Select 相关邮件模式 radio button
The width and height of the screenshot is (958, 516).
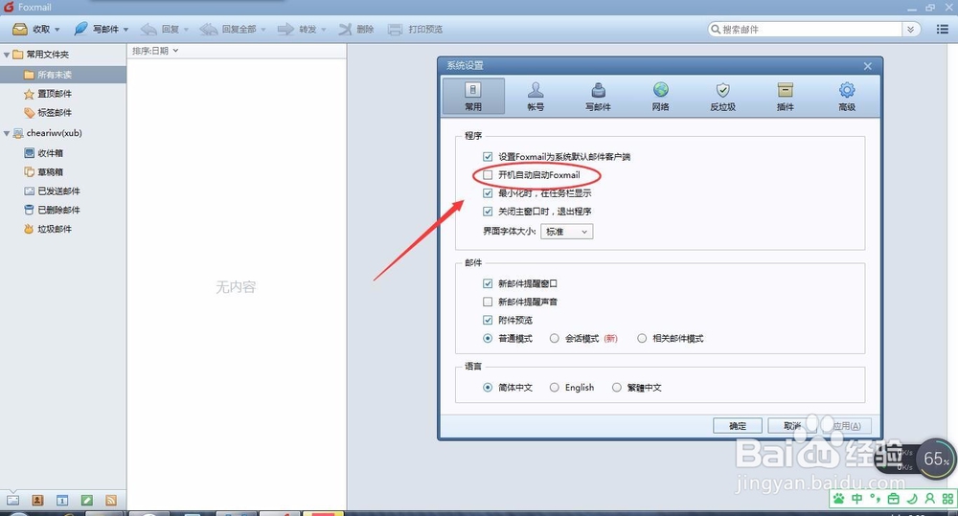[642, 338]
